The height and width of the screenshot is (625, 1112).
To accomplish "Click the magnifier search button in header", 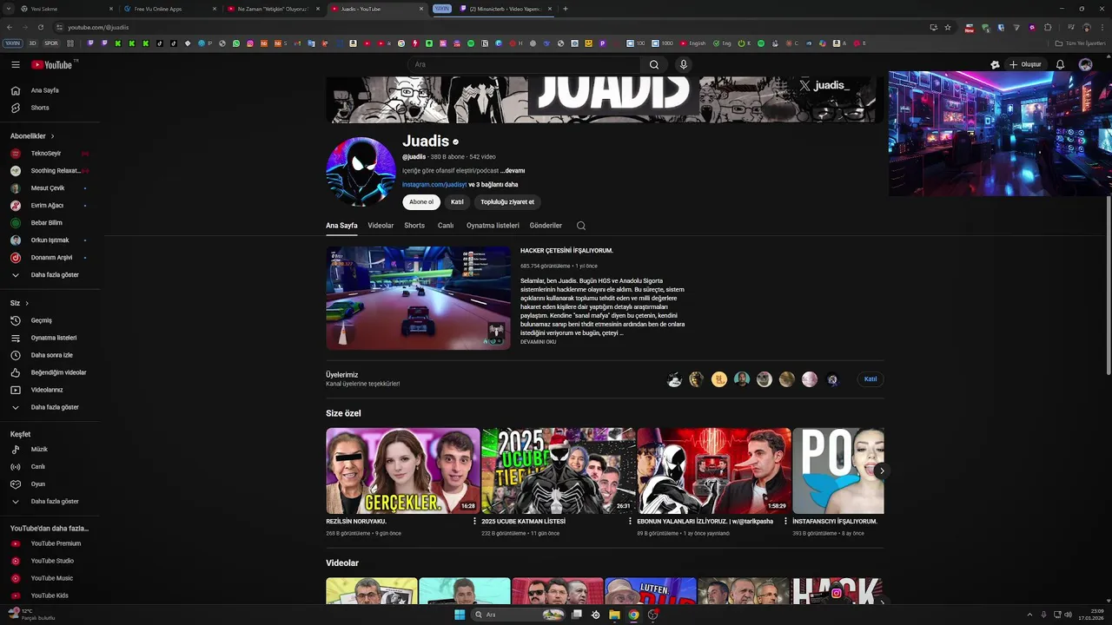I will (x=654, y=64).
